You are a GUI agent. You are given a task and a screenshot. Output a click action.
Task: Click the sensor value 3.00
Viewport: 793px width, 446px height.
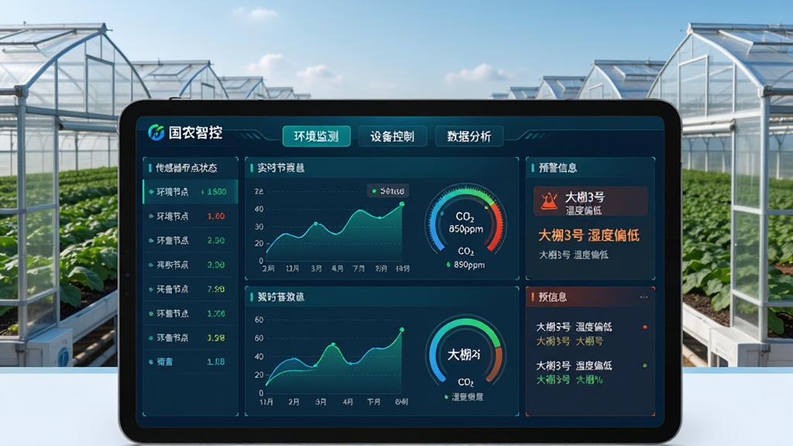point(216,265)
